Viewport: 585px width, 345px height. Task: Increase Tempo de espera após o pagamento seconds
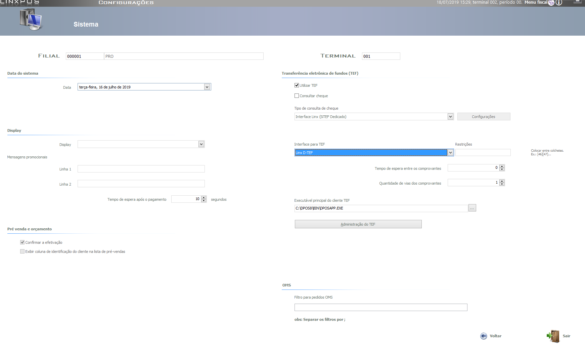(204, 198)
